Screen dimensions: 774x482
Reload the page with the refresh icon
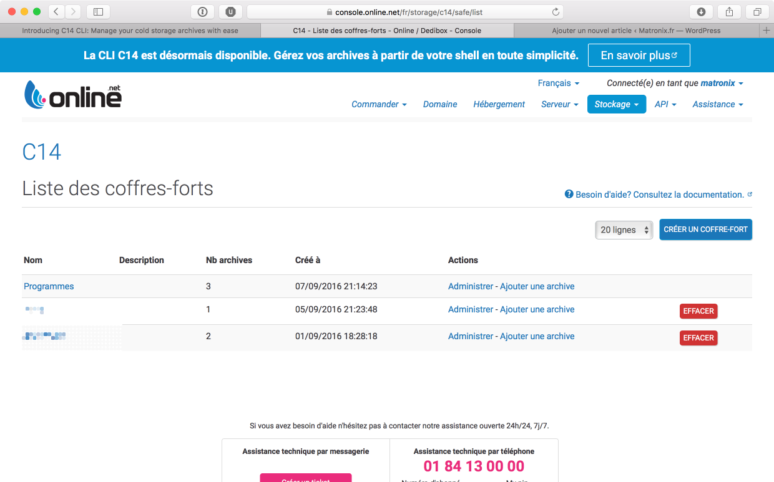556,12
